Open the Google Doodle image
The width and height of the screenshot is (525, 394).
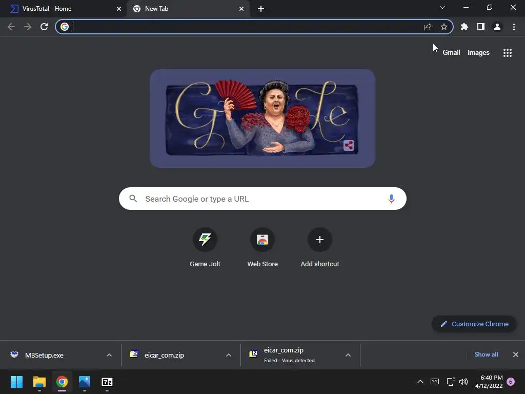tap(262, 119)
